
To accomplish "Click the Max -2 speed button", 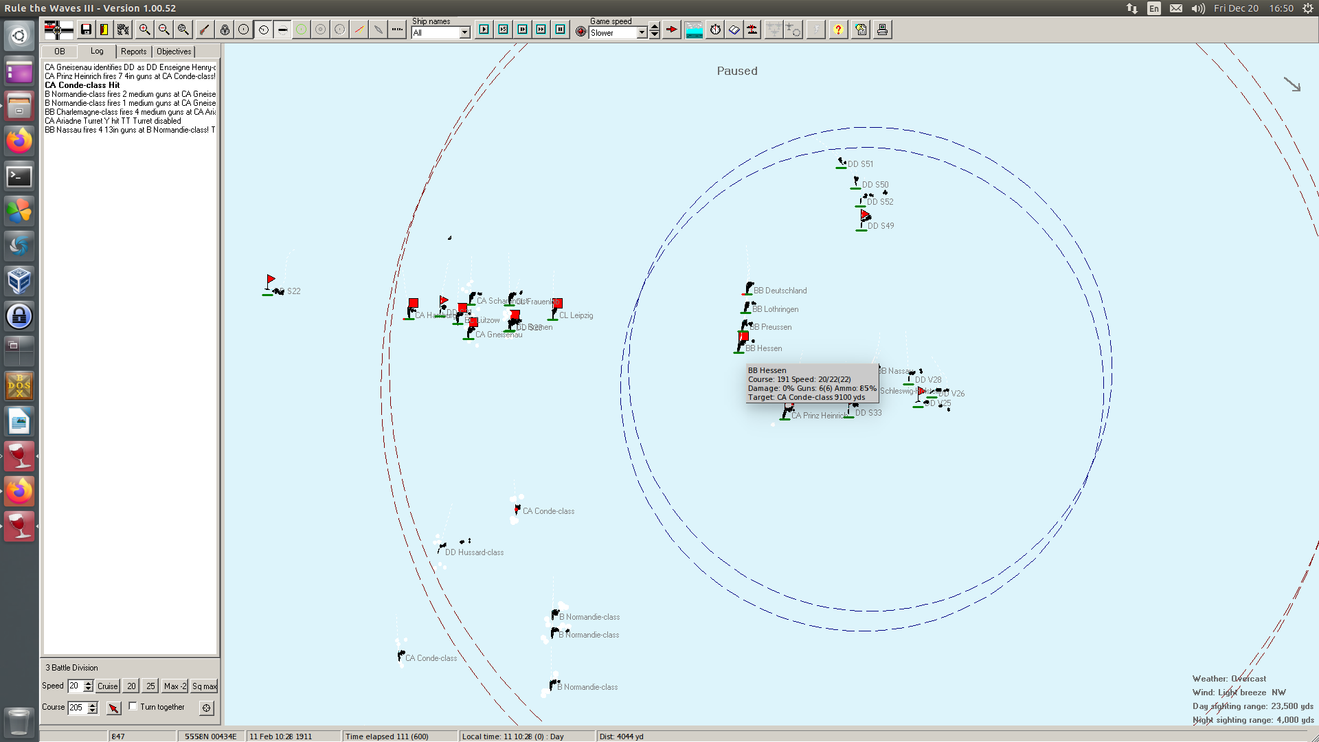I will click(x=175, y=686).
